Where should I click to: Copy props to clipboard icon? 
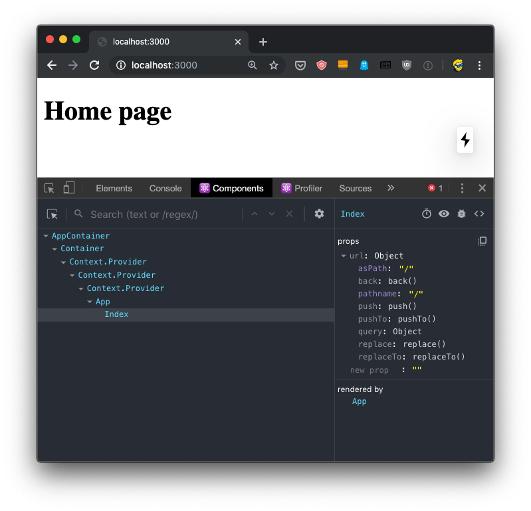pos(482,241)
